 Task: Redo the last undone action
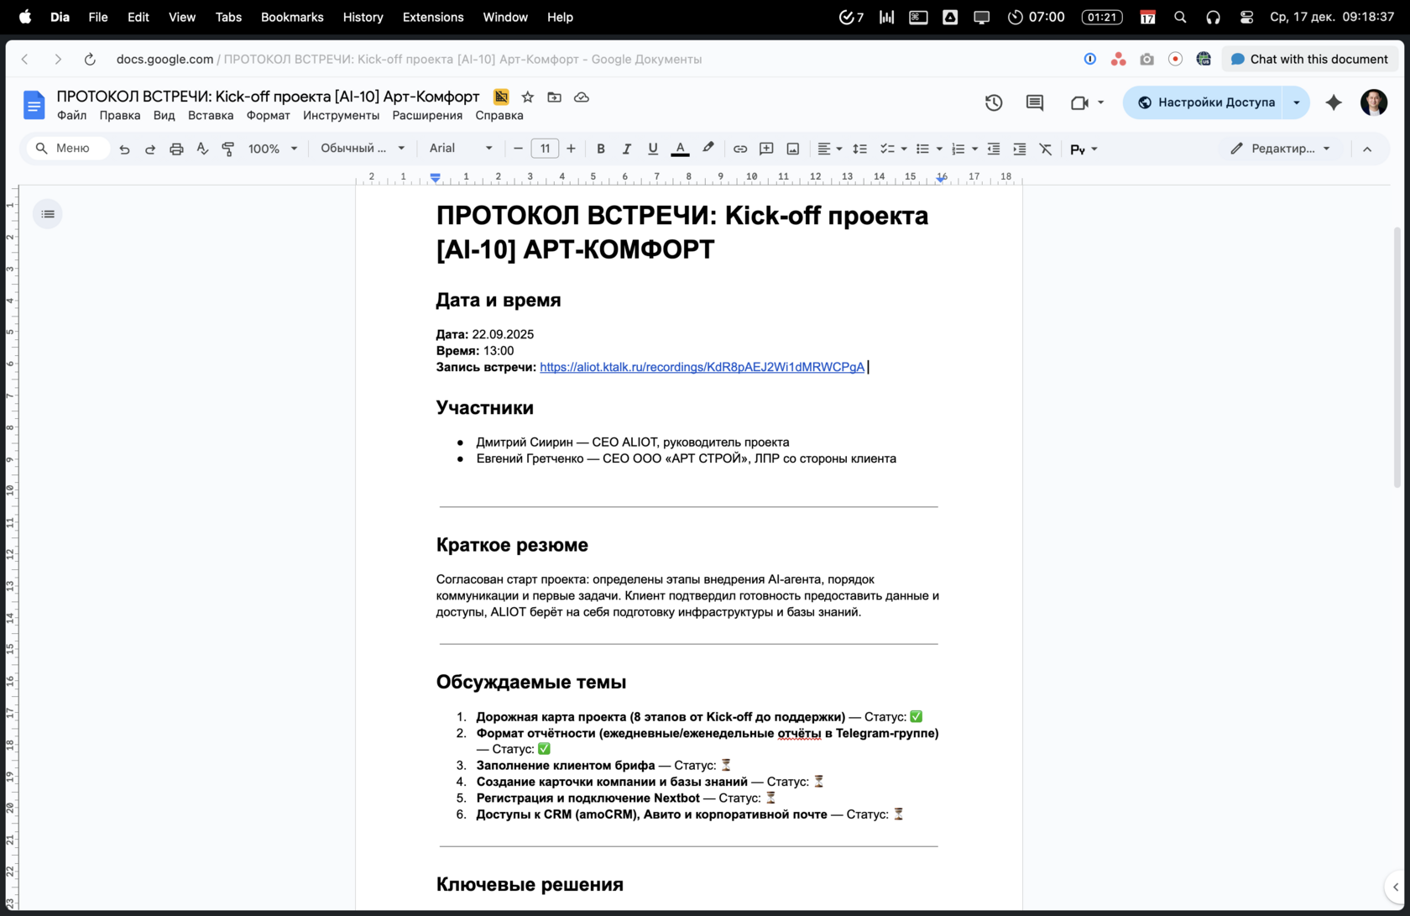[x=150, y=149]
